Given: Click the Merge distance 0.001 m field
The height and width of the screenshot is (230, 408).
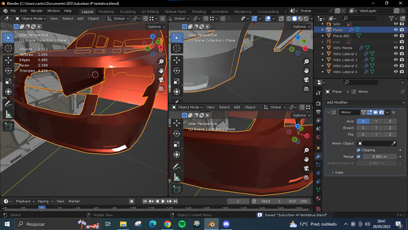Looking at the screenshot, I should tap(379, 157).
